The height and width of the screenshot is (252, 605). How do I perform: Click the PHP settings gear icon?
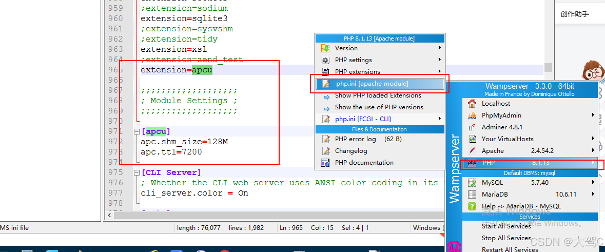pyautogui.click(x=325, y=60)
